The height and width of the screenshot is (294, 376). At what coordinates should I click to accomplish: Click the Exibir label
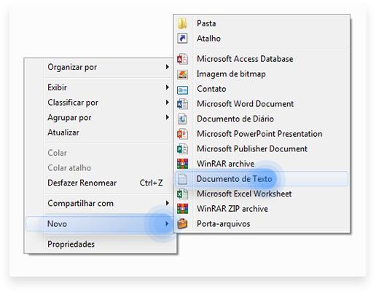click(57, 87)
